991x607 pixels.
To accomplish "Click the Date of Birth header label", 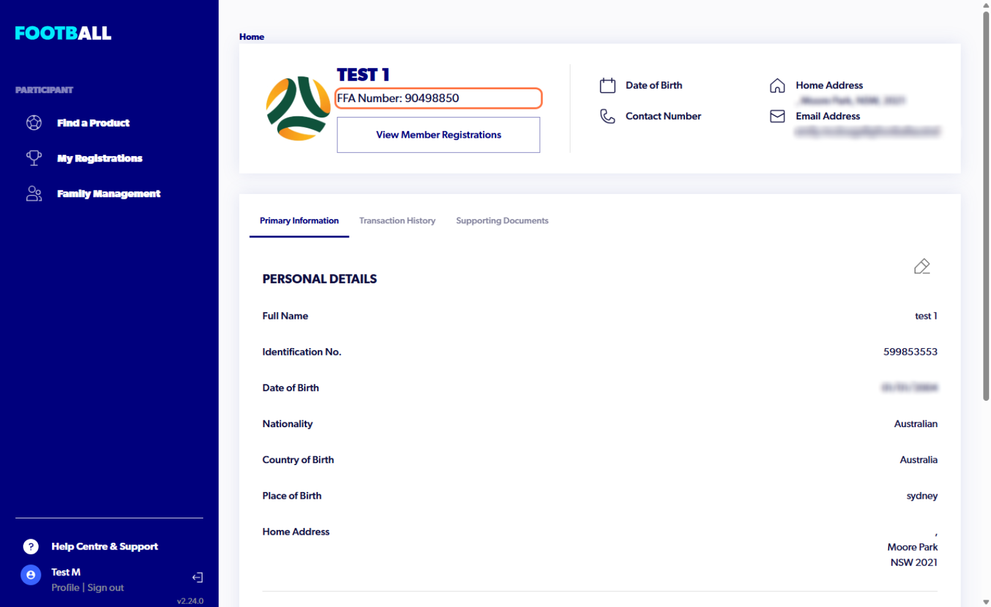I will click(654, 85).
